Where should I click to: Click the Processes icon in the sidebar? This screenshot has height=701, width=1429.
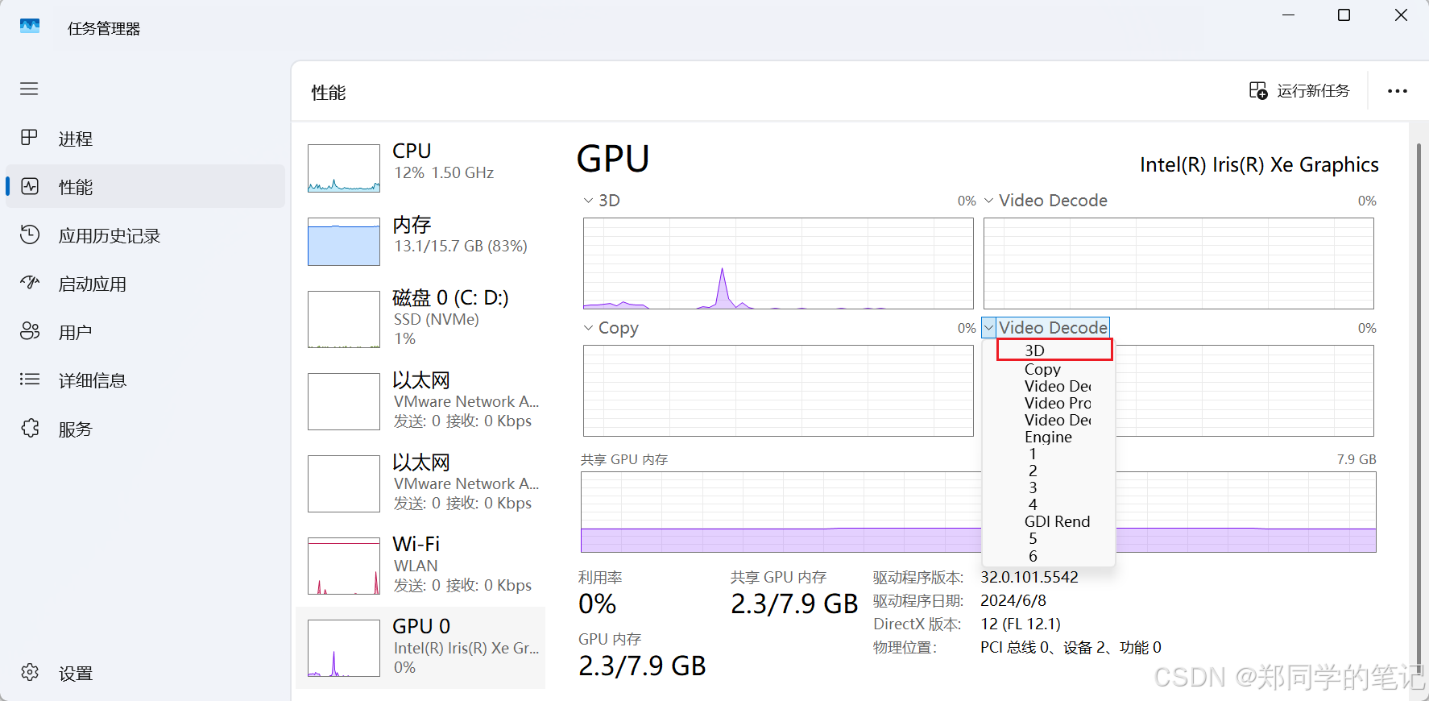29,138
